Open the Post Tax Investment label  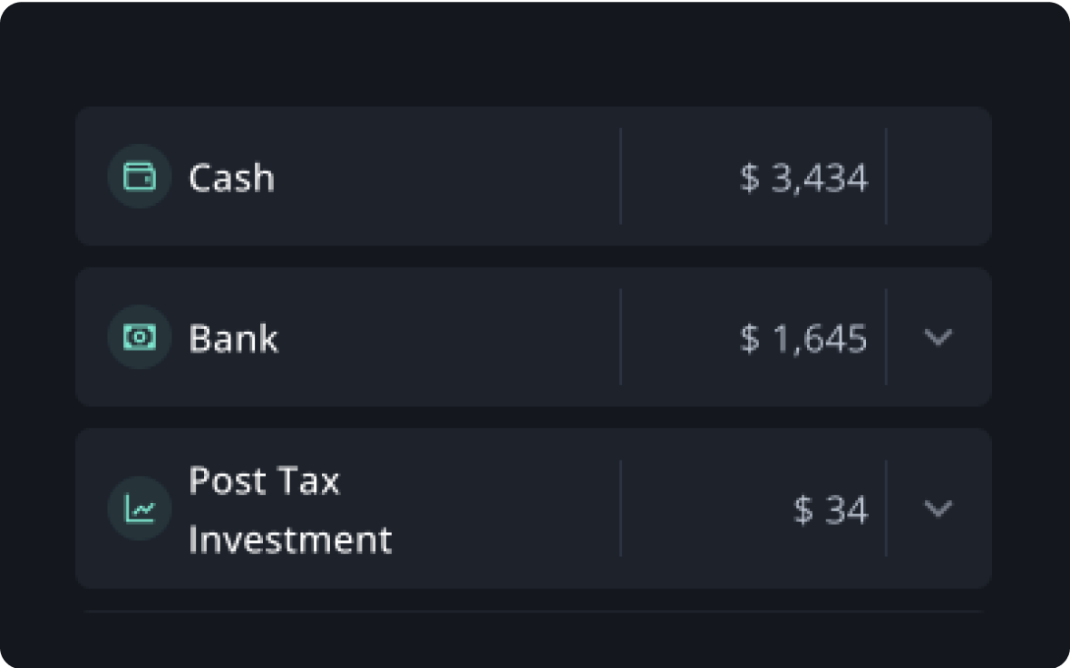point(290,509)
